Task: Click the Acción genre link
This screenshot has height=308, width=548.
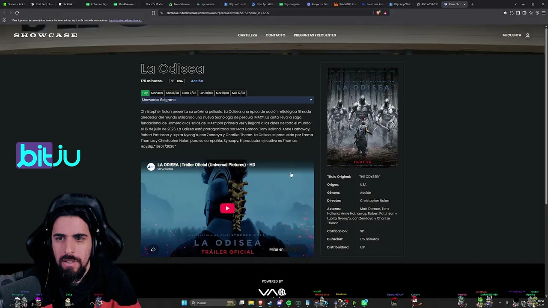Action: [197, 81]
